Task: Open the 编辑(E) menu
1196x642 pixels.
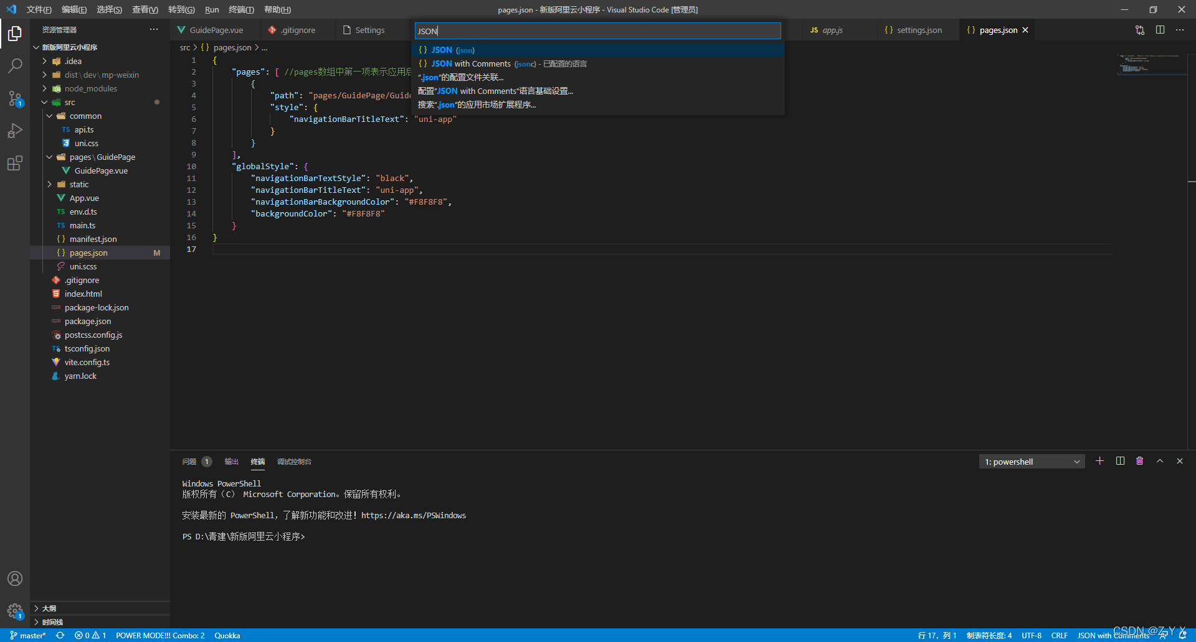Action: tap(74, 9)
